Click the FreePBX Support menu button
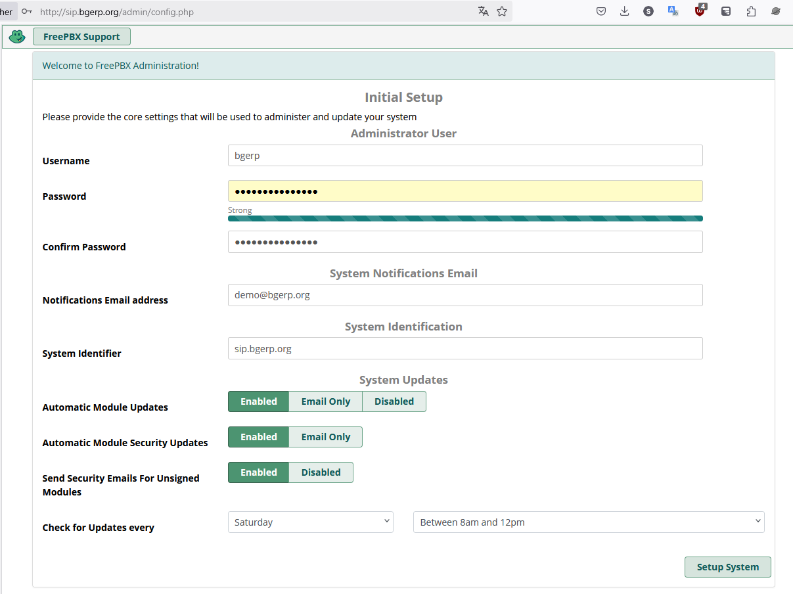 (x=82, y=37)
